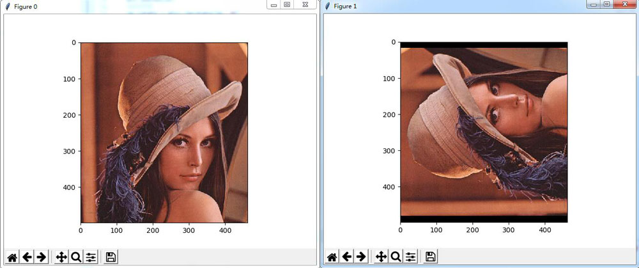639x268 pixels.
Task: Click y-axis label 400 in Figure 0
Action: click(70, 187)
